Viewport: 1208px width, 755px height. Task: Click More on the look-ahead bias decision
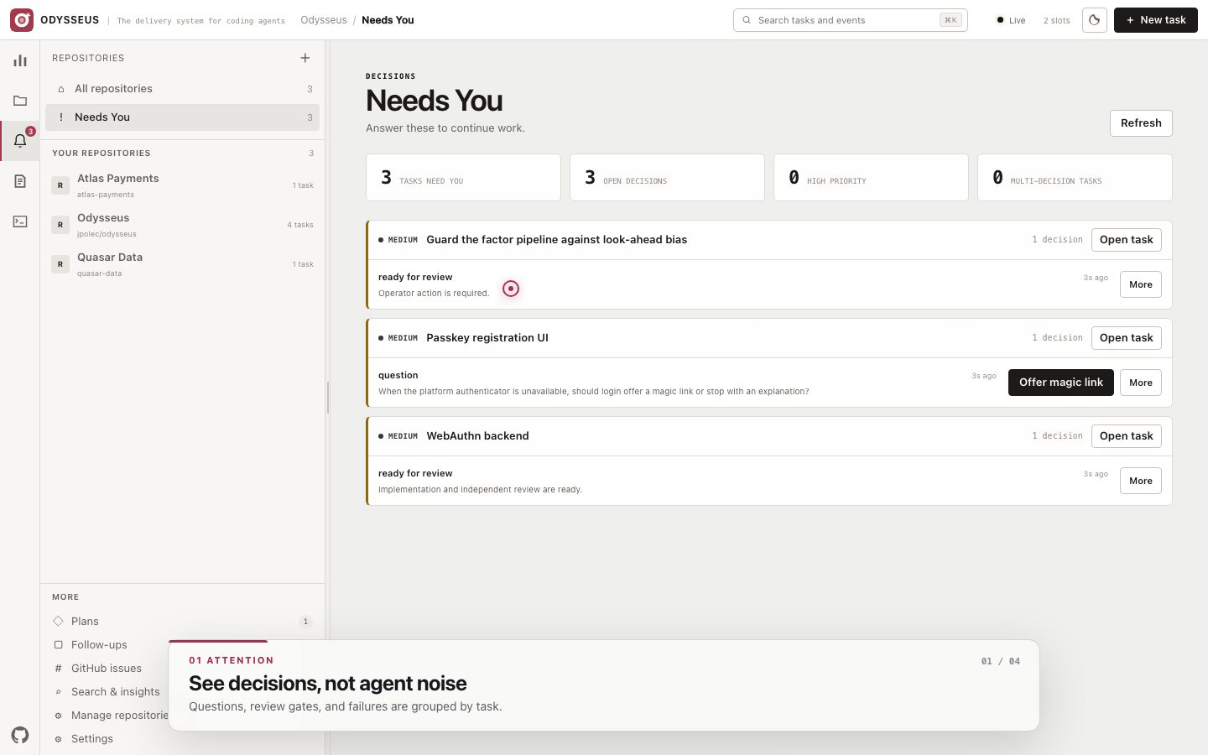click(x=1141, y=284)
